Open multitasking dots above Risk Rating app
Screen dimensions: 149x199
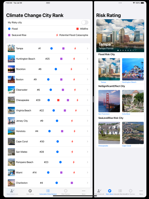(120, 3)
